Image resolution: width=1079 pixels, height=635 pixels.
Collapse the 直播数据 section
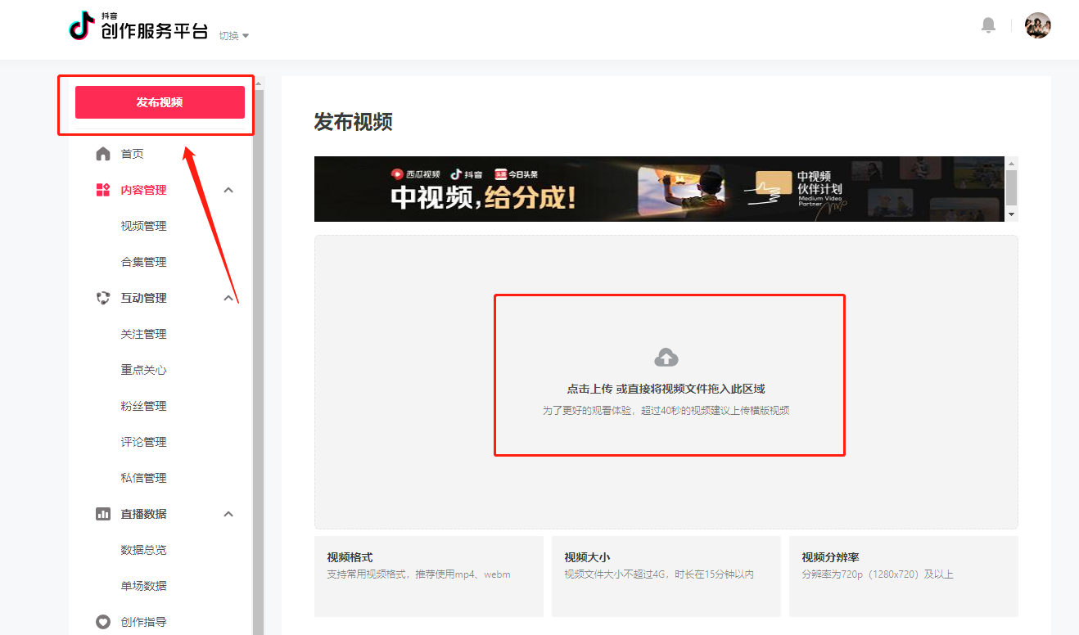coord(228,513)
